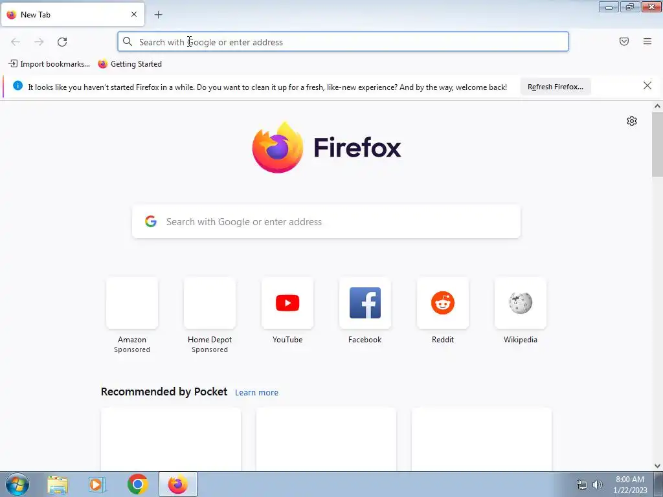Click Learn more about Pocket
Viewport: 663px width, 497px height.
(256, 393)
